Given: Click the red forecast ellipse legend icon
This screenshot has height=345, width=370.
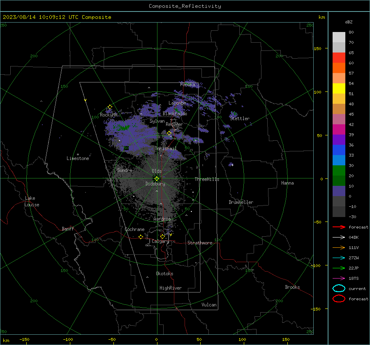Looking at the screenshot, I should (339, 299).
